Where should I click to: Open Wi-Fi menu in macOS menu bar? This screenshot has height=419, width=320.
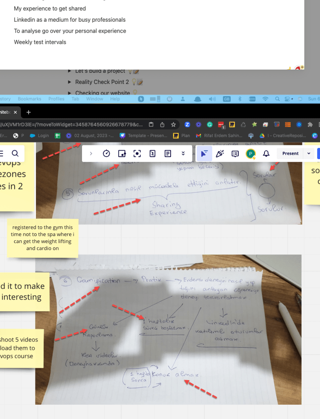pyautogui.click(x=265, y=99)
